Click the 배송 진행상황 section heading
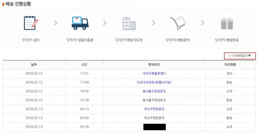The height and width of the screenshot is (134, 258). click(x=18, y=4)
